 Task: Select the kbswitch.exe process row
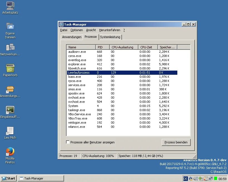pos(122,68)
